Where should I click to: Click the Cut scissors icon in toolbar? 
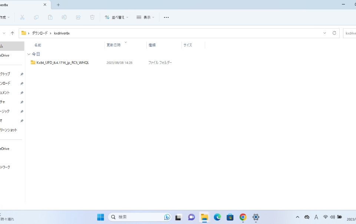point(22,17)
